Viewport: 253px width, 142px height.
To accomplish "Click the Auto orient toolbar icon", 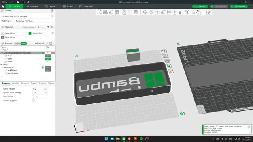I will (111, 12).
